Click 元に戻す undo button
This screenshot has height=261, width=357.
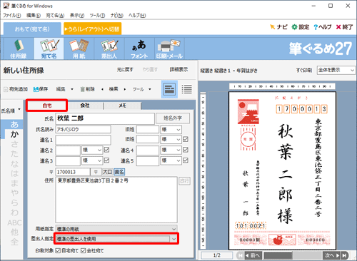125,69
